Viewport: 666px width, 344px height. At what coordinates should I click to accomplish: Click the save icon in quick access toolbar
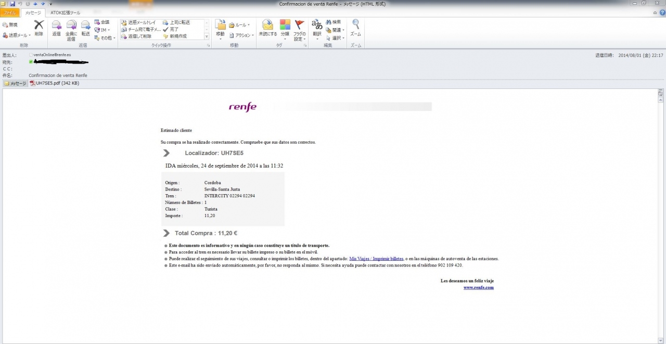tap(12, 4)
